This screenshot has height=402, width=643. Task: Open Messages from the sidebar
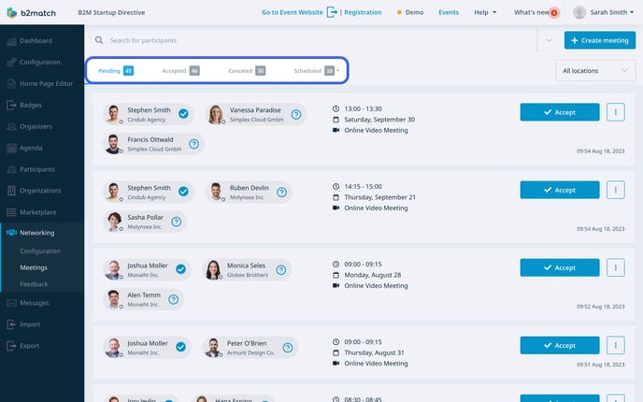point(34,303)
